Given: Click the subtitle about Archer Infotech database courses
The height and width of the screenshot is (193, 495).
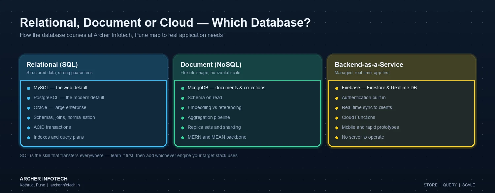Looking at the screenshot, I should coord(121,35).
